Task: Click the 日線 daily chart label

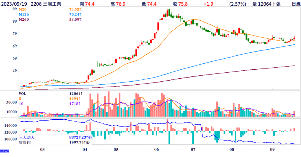Action: (x=293, y=4)
